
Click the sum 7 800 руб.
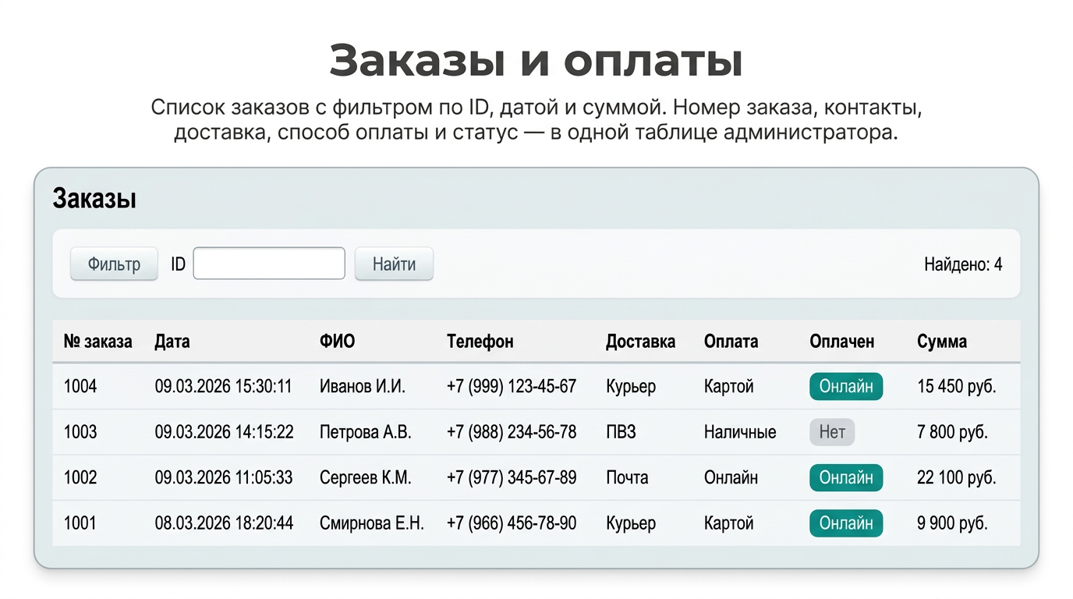click(952, 432)
